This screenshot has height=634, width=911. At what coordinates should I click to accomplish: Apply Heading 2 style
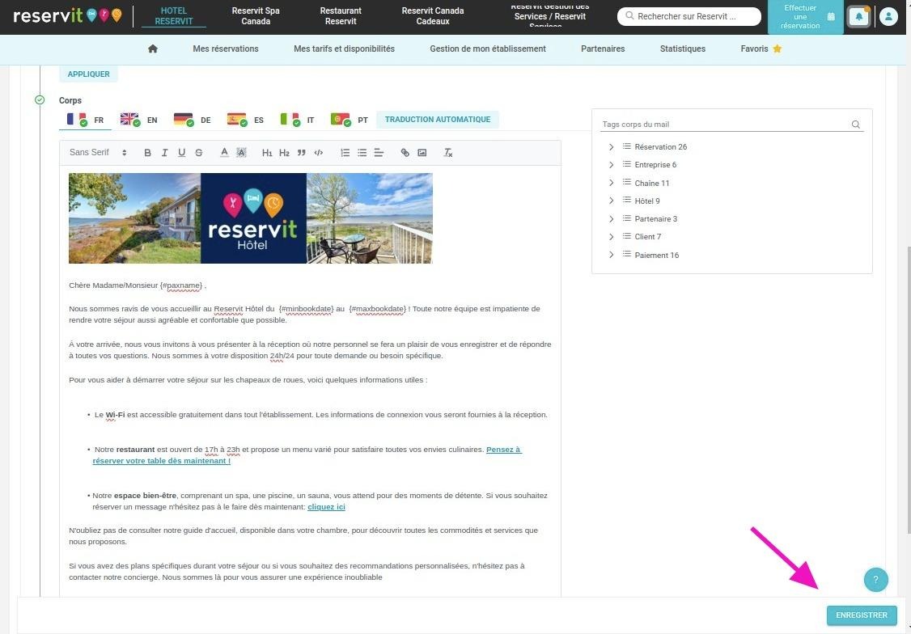[x=284, y=153]
